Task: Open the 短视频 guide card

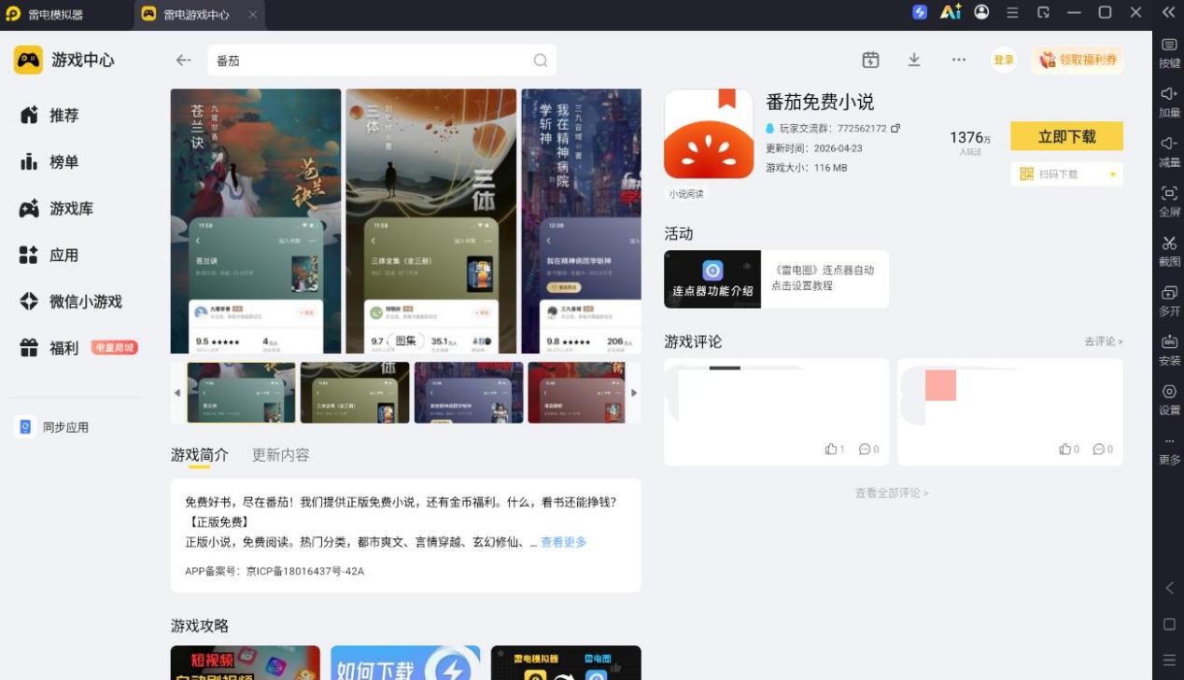Action: pos(246,662)
